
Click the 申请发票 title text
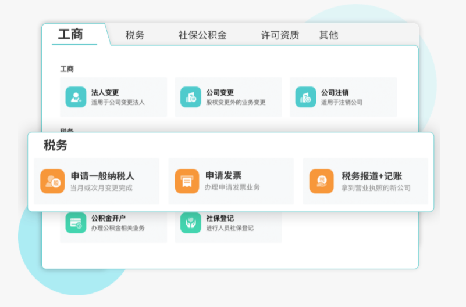[x=223, y=176]
